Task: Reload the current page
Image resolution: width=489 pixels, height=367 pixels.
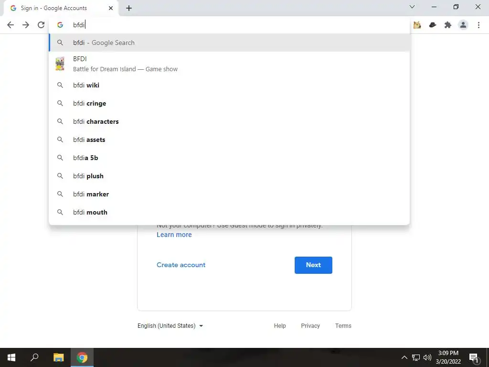Action: [41, 25]
